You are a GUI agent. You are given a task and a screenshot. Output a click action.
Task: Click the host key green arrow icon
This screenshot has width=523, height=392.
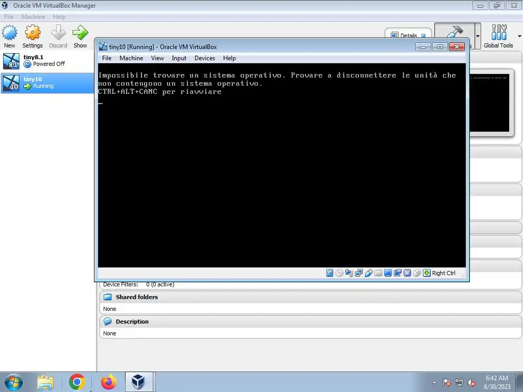(x=426, y=273)
